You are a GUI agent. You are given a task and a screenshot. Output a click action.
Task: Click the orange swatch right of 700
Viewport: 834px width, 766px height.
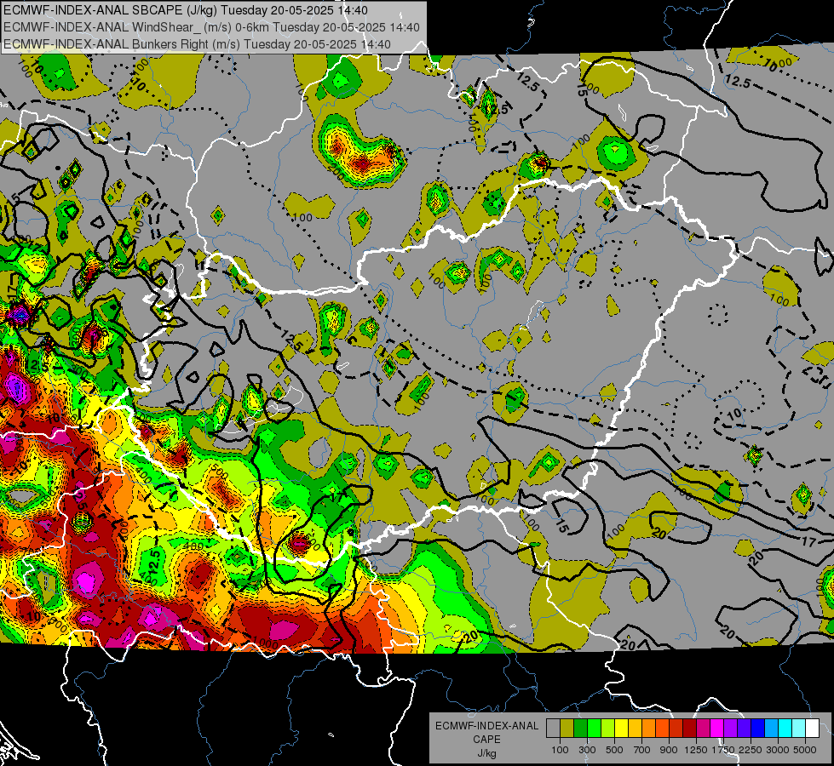pyautogui.click(x=649, y=728)
